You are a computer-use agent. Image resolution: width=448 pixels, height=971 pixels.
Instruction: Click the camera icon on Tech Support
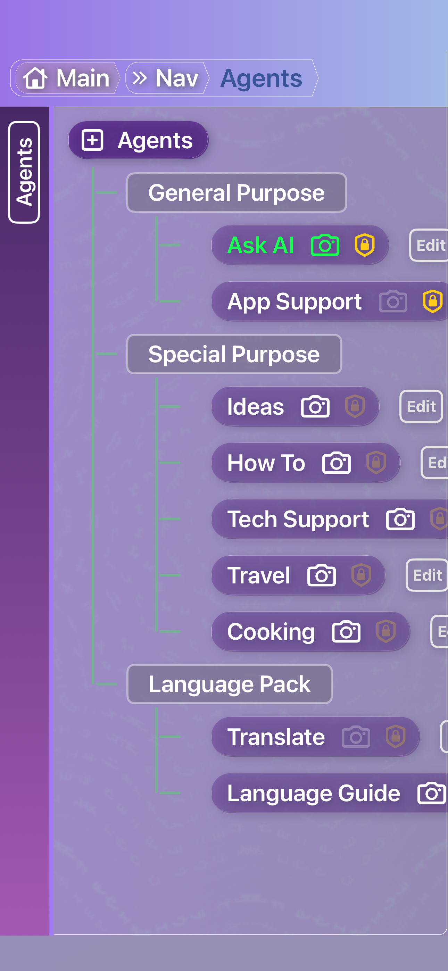point(400,519)
